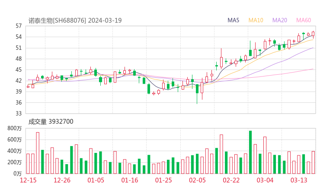
Task: Click the chart title 诺泰生物[SH688076] 2024-03-19
Action: 75,20
